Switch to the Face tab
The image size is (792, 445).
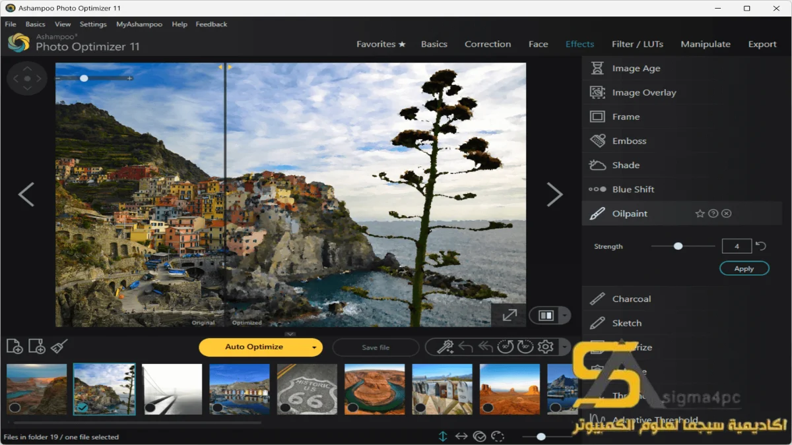tap(539, 44)
